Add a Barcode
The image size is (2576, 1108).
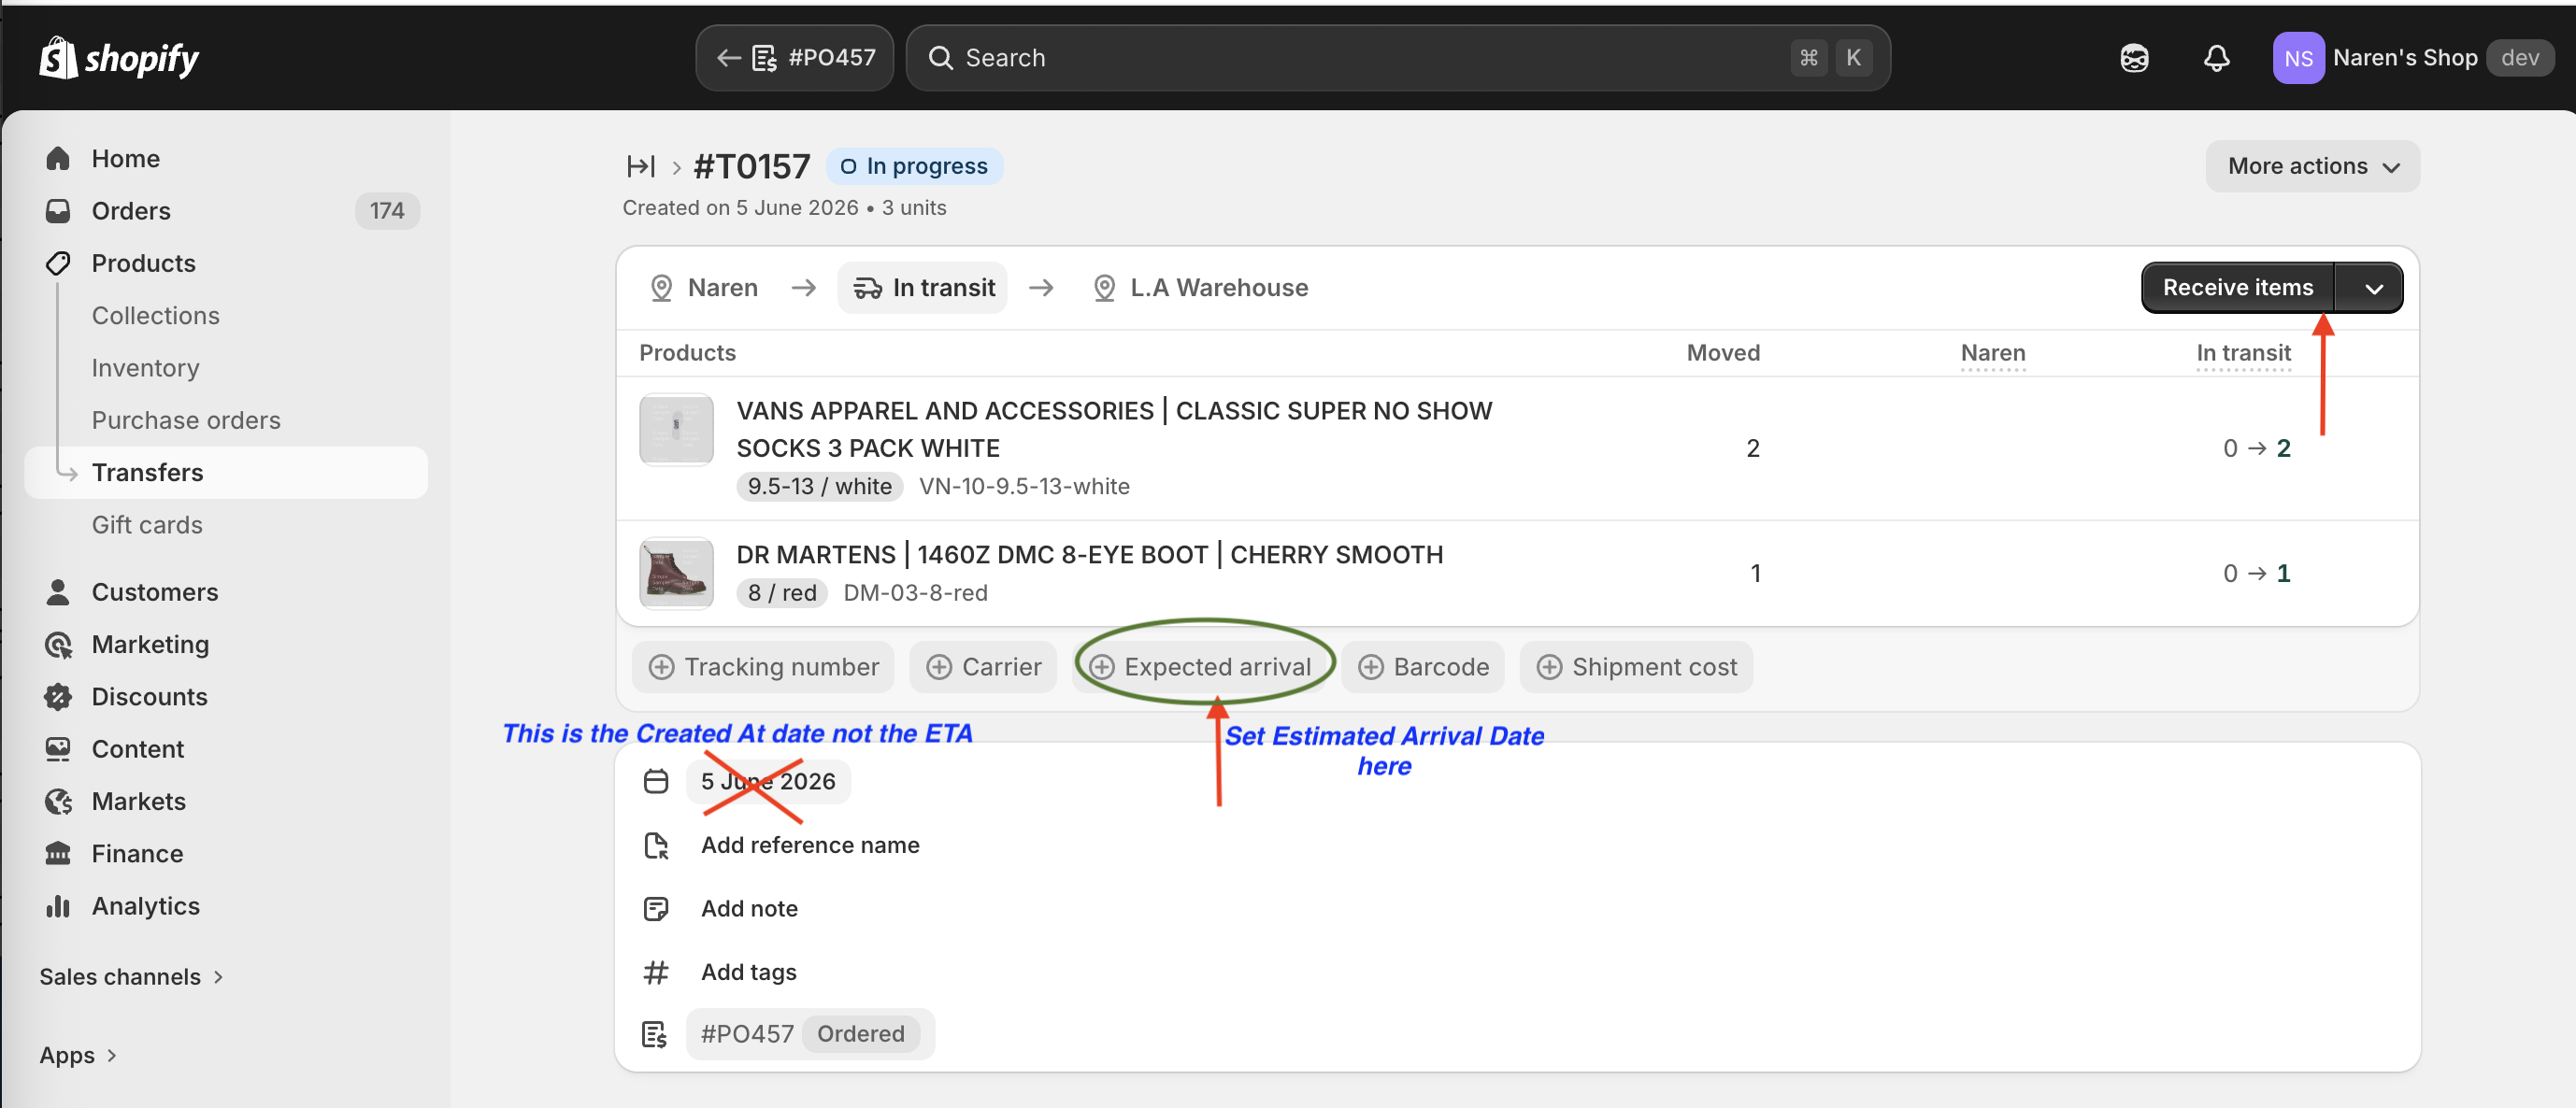click(x=1423, y=666)
